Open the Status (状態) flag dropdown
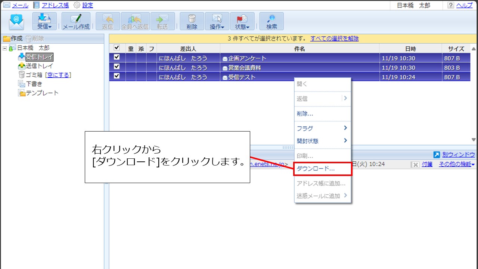The image size is (478, 269). [242, 21]
